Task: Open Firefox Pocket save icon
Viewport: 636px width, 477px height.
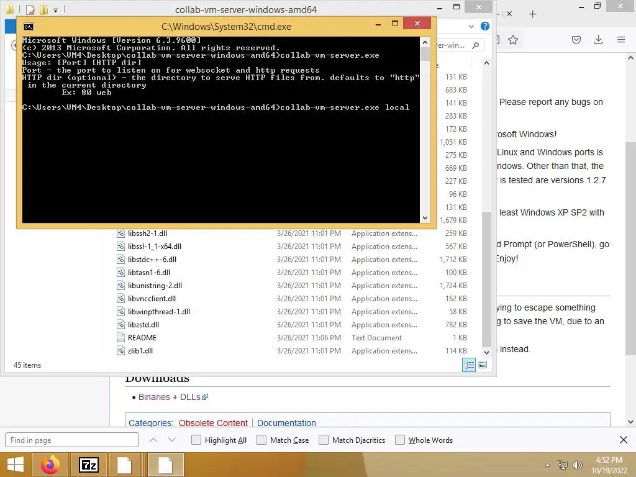Action: click(x=576, y=40)
